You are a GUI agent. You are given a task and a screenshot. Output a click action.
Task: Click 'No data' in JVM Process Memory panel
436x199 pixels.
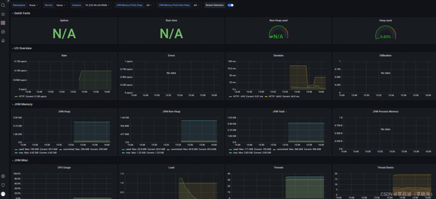coord(386,129)
